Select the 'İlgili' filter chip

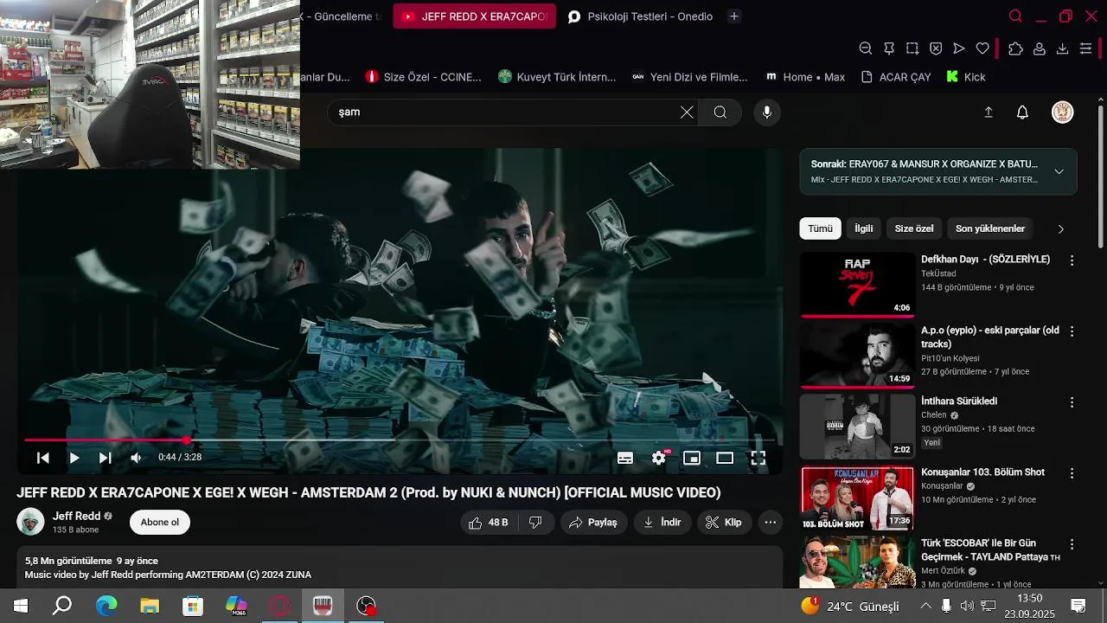coord(864,228)
